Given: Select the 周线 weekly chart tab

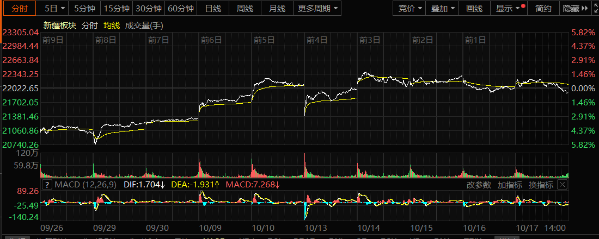Looking at the screenshot, I should pos(245,8).
